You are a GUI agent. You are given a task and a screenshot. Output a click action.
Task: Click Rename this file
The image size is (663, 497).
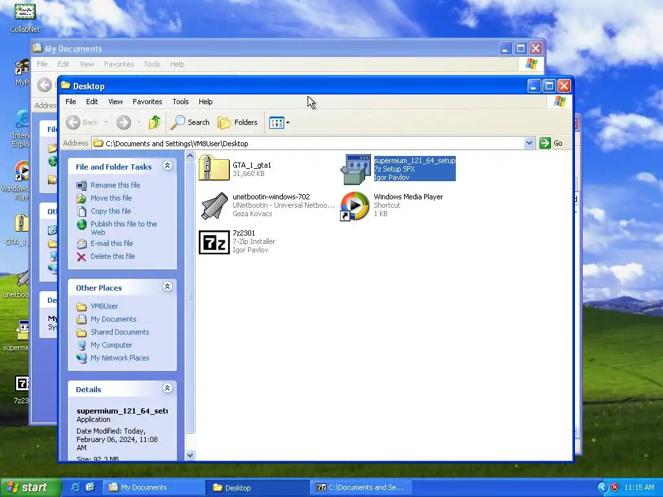click(115, 185)
